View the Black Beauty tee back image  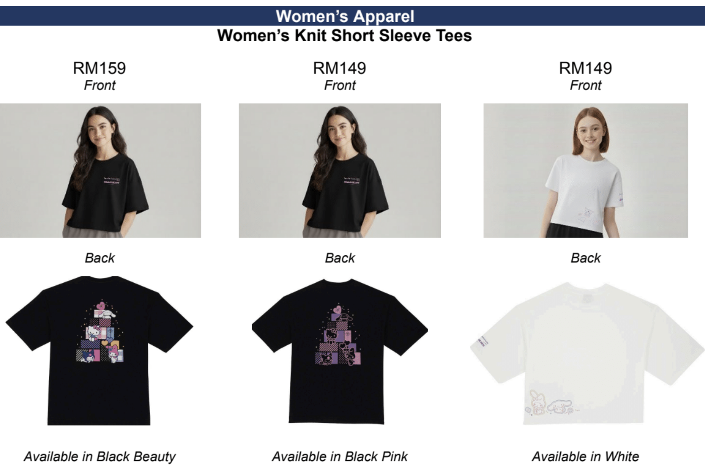(99, 351)
